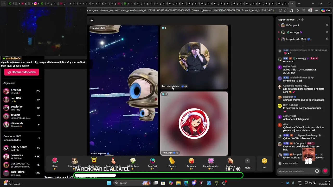Screen dimensions: 333x187
Task: Open Microsoft Store from taskbar
Action: click(x=163, y=183)
